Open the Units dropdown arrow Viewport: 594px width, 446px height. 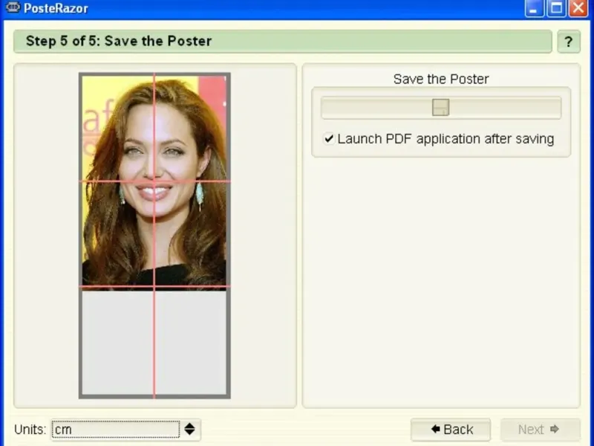point(190,430)
